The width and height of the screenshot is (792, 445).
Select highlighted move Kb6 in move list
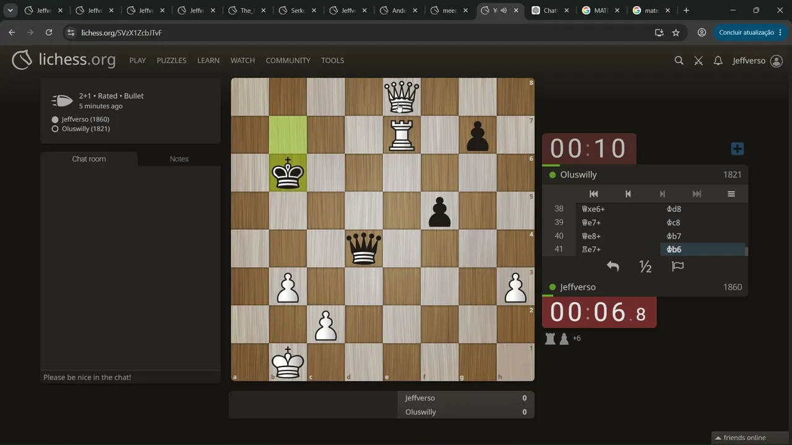[703, 250]
